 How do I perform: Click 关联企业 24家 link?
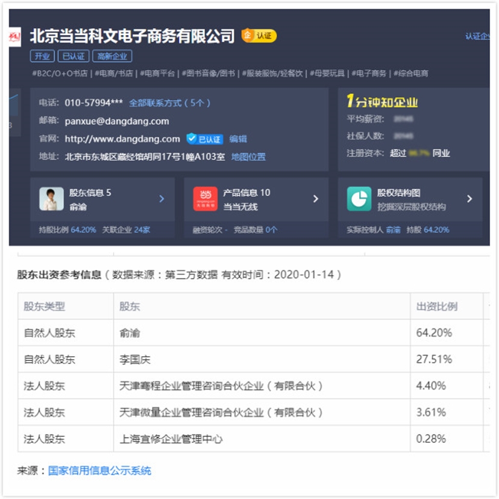click(x=126, y=230)
